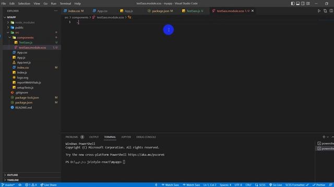The image size is (334, 187).
Task: Switch to the OUTPUT panel tab
Action: pyautogui.click(x=94, y=137)
